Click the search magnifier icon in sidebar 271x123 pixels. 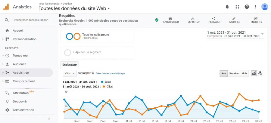(x=7, y=20)
